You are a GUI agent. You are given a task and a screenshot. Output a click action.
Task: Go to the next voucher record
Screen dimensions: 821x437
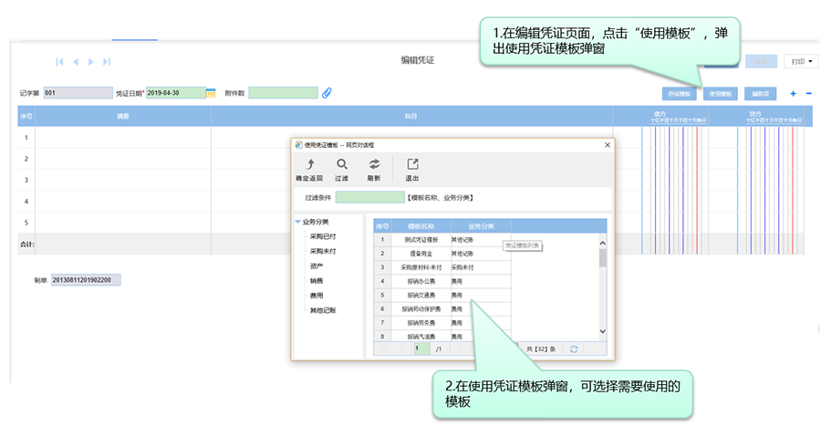pos(90,61)
